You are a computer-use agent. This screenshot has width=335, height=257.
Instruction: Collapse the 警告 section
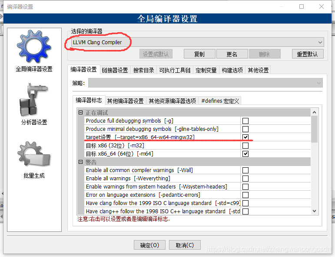coord(80,162)
